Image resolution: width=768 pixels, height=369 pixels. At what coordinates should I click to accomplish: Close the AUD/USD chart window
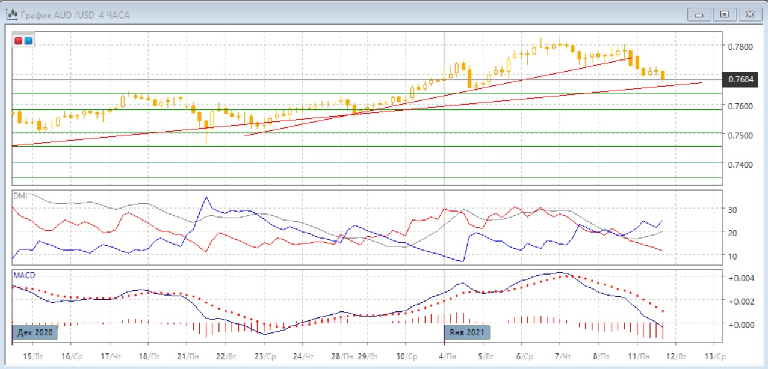point(749,14)
